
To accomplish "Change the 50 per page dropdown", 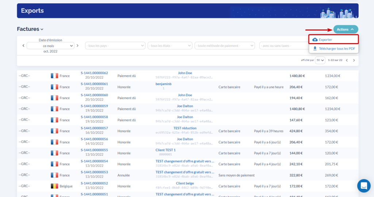I will pyautogui.click(x=320, y=60).
